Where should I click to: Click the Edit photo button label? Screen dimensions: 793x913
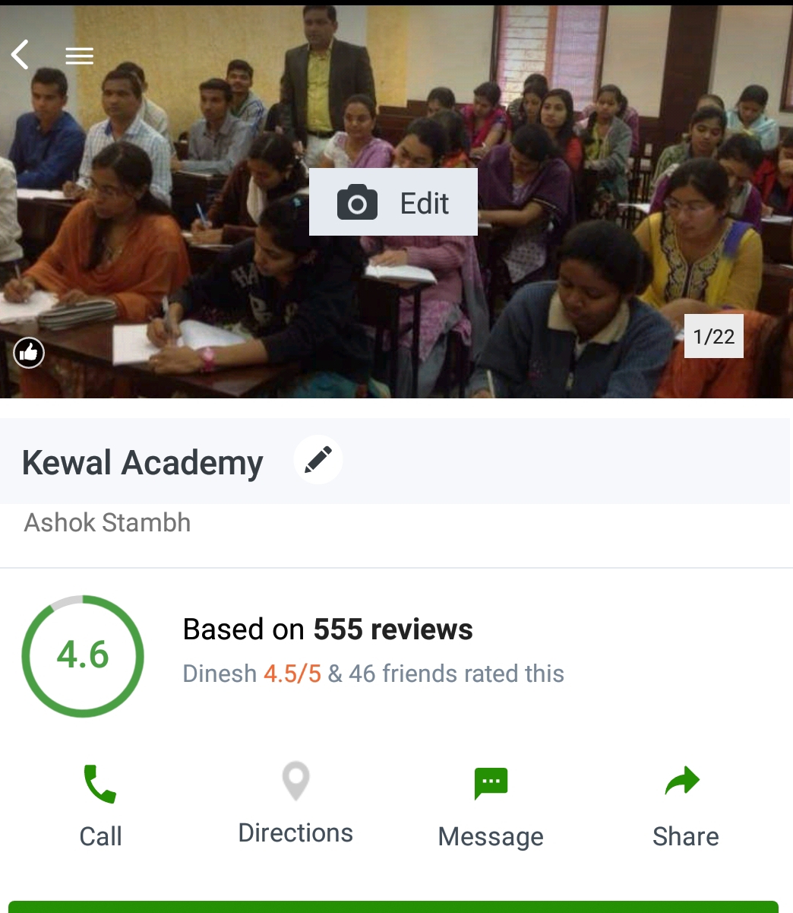425,203
